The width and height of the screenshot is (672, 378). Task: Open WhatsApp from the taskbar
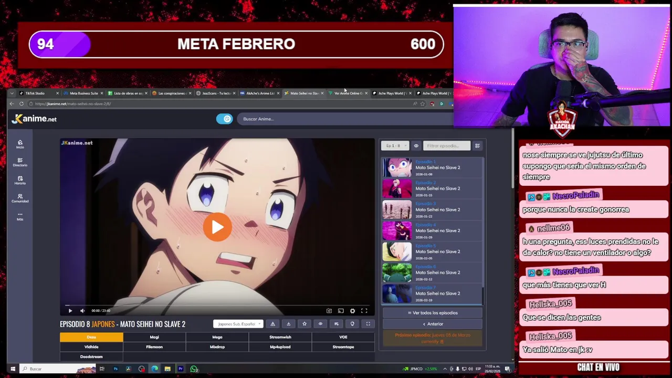(x=194, y=369)
